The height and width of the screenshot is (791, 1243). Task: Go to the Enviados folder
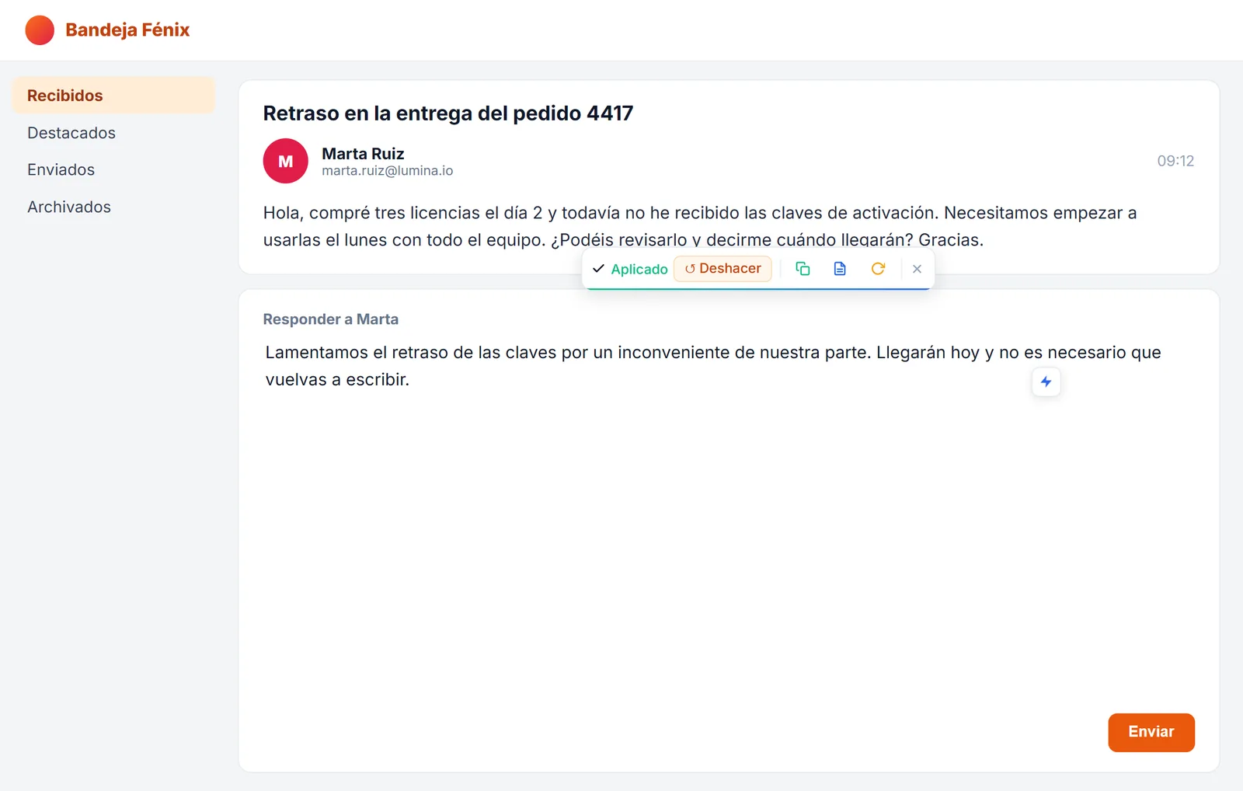[x=113, y=169]
